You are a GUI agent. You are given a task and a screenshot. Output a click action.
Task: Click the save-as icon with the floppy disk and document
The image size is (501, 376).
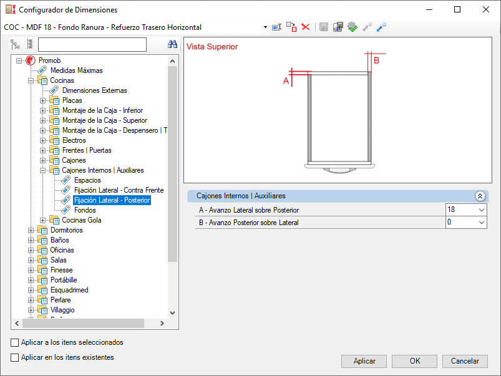click(x=338, y=27)
